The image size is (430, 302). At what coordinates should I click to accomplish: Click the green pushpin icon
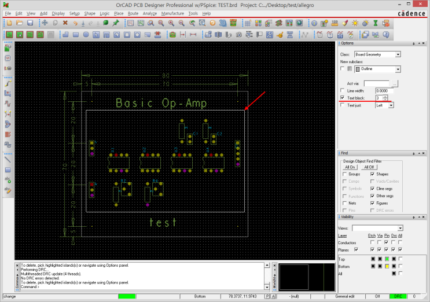[116, 23]
